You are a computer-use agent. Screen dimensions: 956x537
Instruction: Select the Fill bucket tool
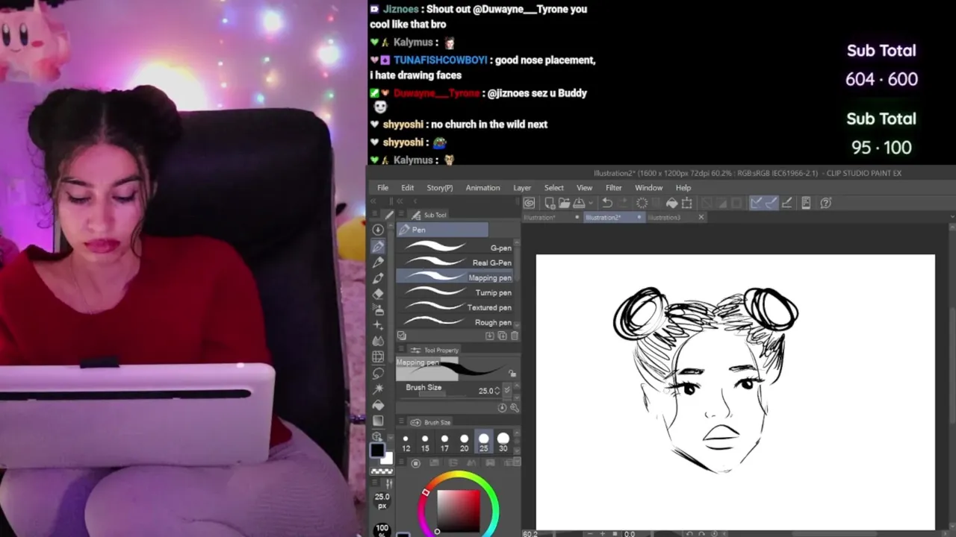(x=378, y=405)
